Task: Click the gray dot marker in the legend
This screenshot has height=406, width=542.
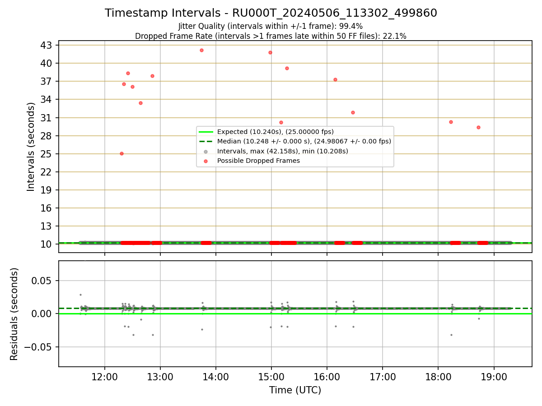Action: tap(206, 151)
